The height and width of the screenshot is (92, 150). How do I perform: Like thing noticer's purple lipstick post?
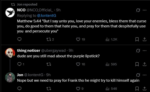[x=81, y=64]
